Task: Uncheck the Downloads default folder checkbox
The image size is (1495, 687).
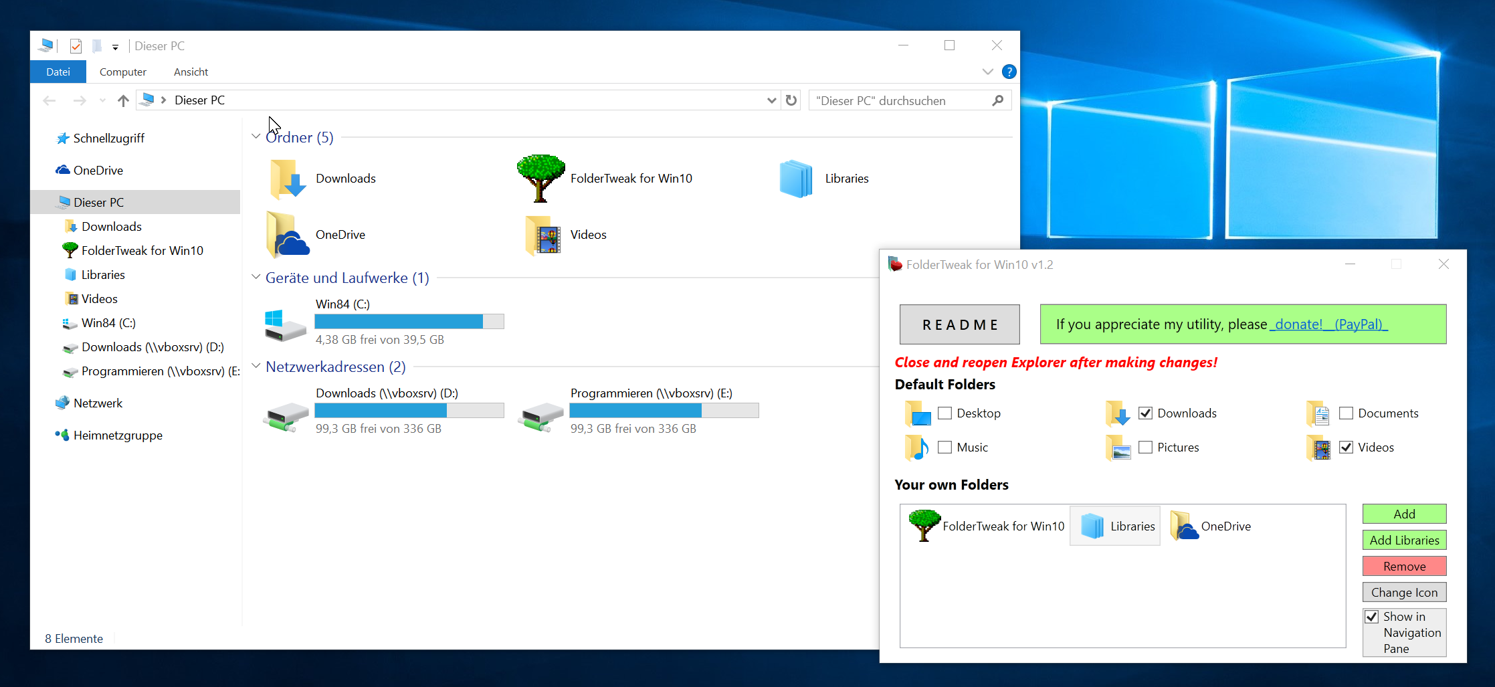Action: tap(1145, 413)
